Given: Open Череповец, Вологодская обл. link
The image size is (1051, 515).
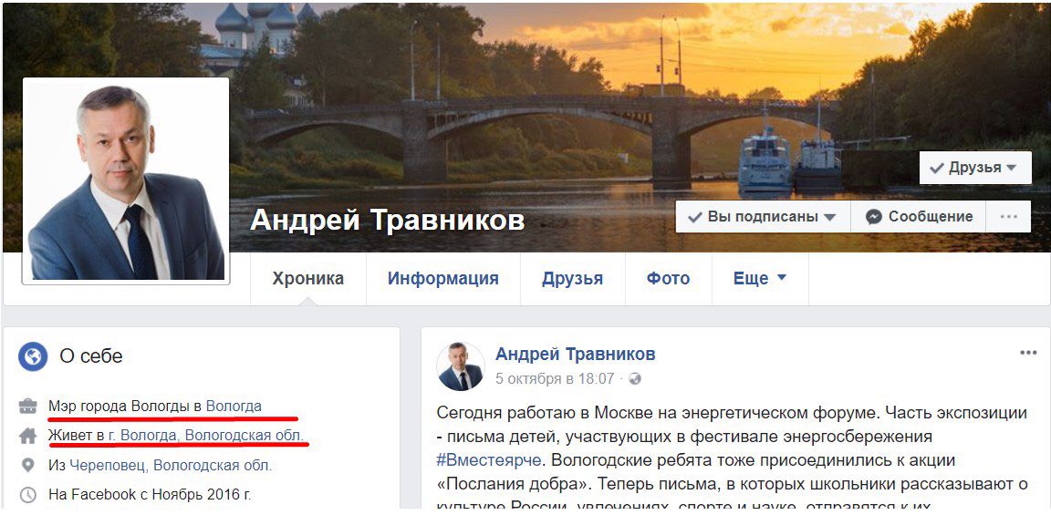Looking at the screenshot, I should pos(171,466).
